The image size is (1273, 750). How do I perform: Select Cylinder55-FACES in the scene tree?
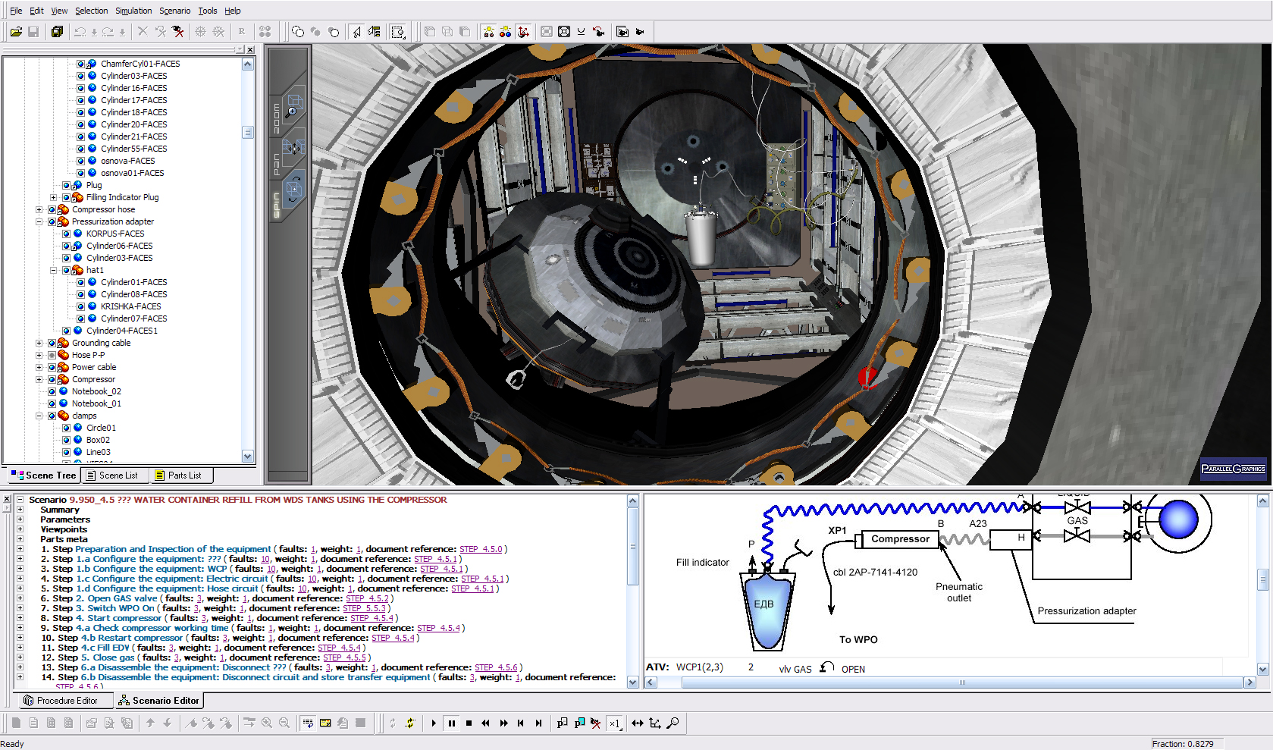click(x=133, y=149)
